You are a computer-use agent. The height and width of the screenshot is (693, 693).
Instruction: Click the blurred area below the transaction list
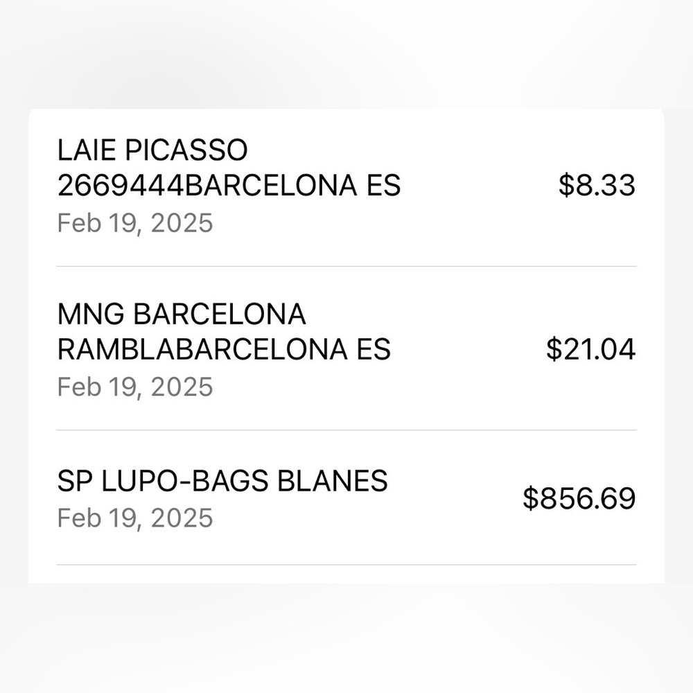pos(346,638)
